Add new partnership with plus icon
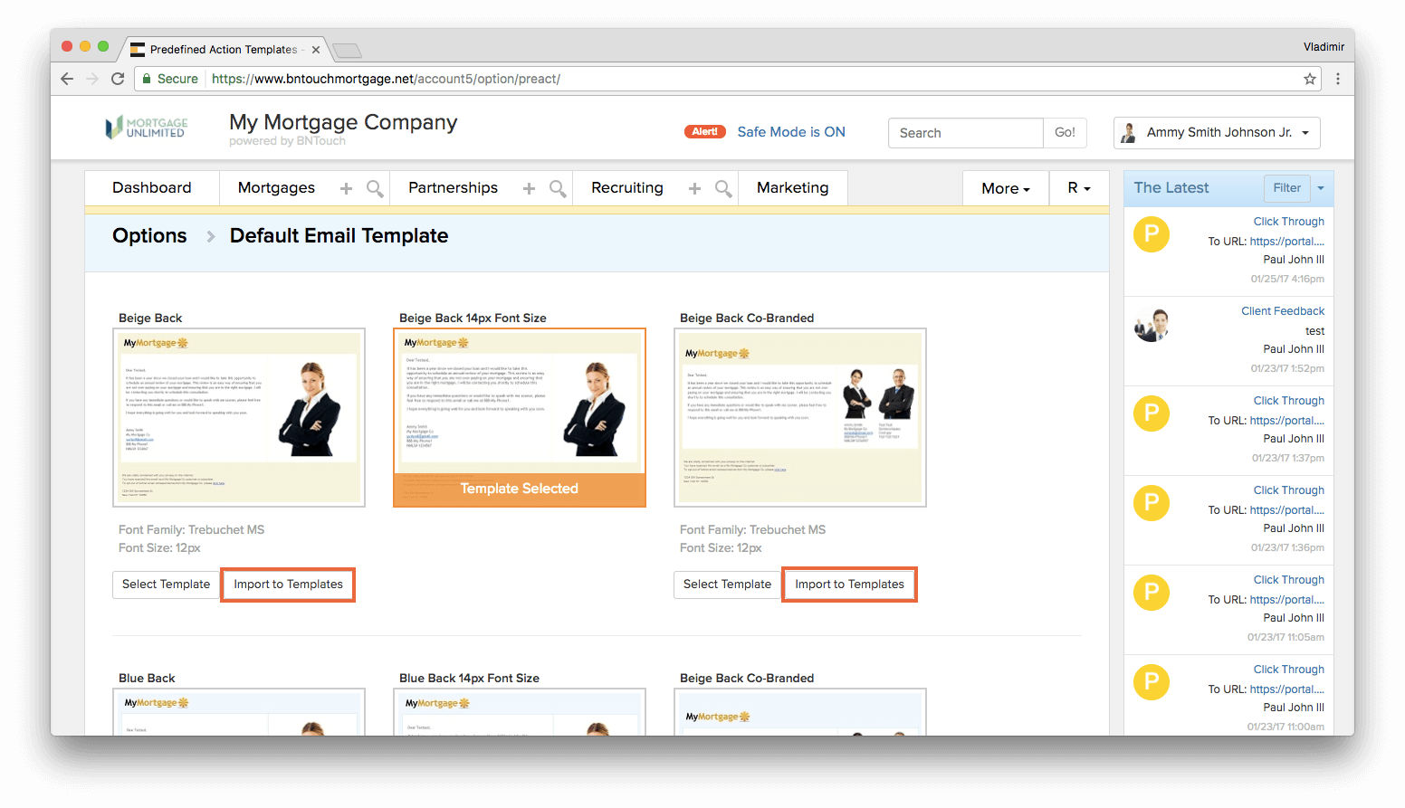Screen dimensions: 1405x808 coord(529,188)
